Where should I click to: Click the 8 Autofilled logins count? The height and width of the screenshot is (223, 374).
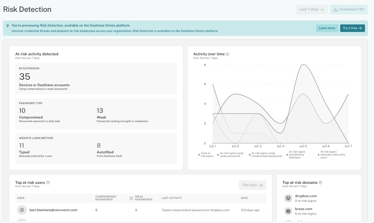(98, 145)
